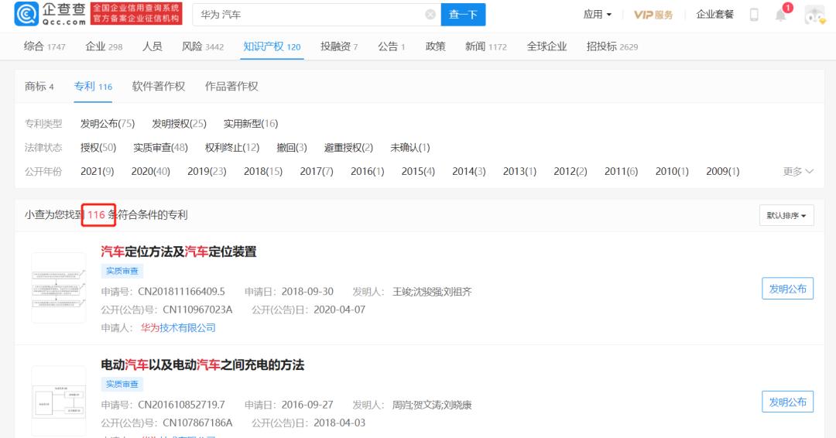Open thumbnail of 汽车定位方法及汽车定位装置 patent
This screenshot has height=438, width=836.
59,287
